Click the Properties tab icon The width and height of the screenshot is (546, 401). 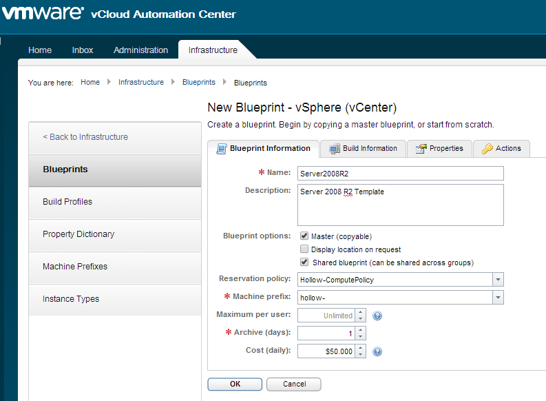421,149
